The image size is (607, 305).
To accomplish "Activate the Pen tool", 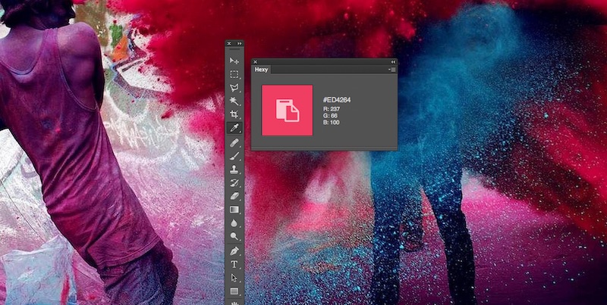I will coord(234,251).
